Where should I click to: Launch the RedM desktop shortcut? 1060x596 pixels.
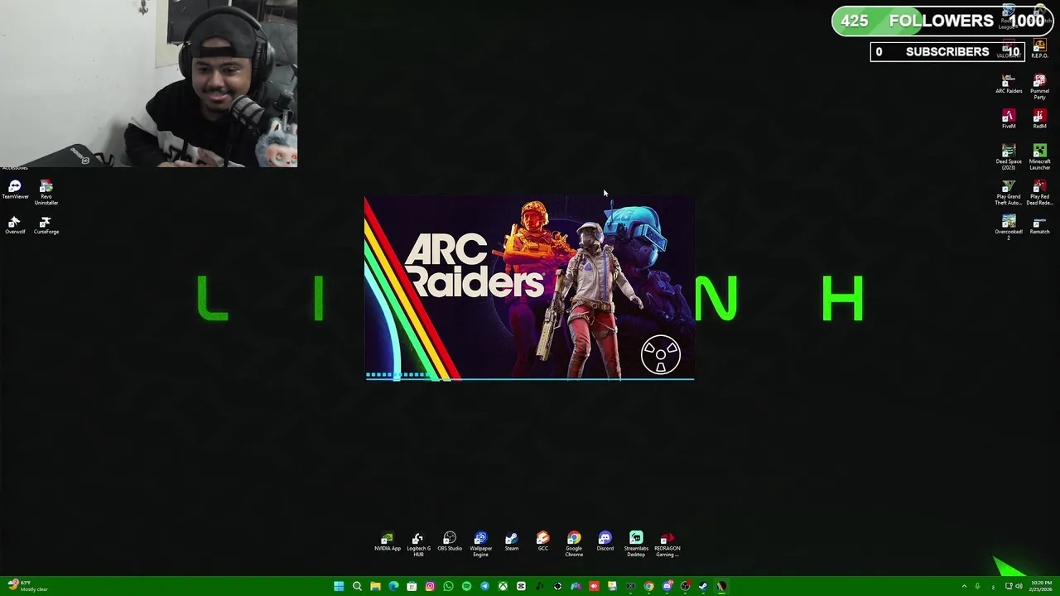pos(1039,119)
